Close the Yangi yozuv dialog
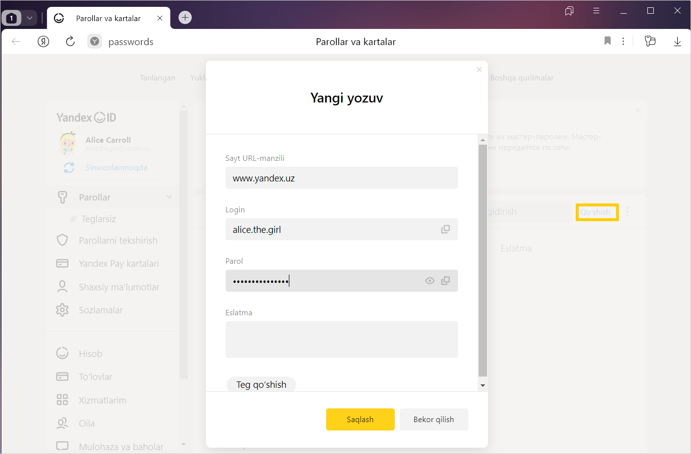This screenshot has width=691, height=454. (479, 70)
